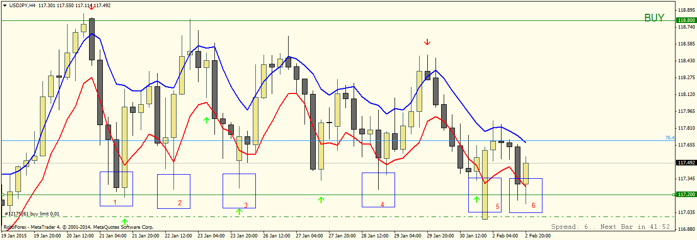The width and height of the screenshot is (697, 240).
Task: Click the 117.810 price scale value
Action: coord(686,128)
